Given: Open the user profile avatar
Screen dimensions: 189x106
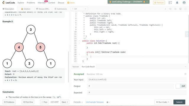Looking at the screenshot, I should click(x=184, y=3).
